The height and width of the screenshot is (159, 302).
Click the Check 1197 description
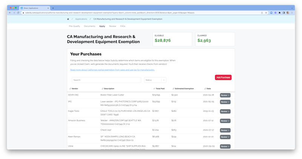click(106, 130)
